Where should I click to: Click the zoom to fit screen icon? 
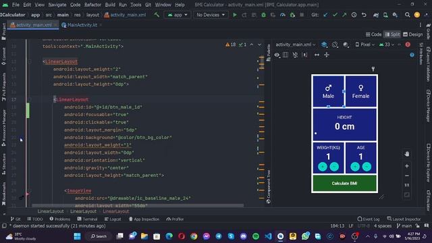406,195
